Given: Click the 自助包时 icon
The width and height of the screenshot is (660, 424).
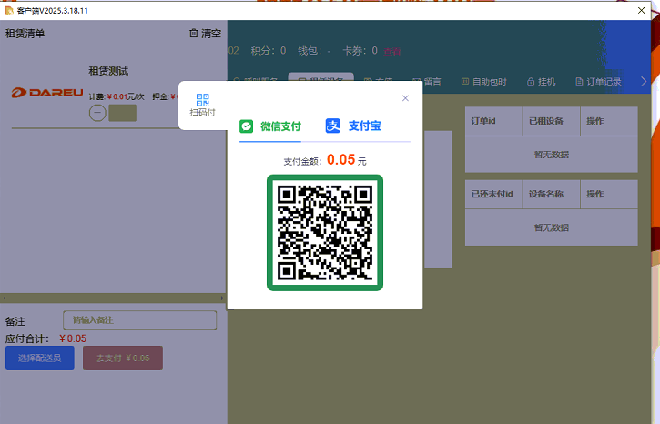Looking at the screenshot, I should coord(464,82).
